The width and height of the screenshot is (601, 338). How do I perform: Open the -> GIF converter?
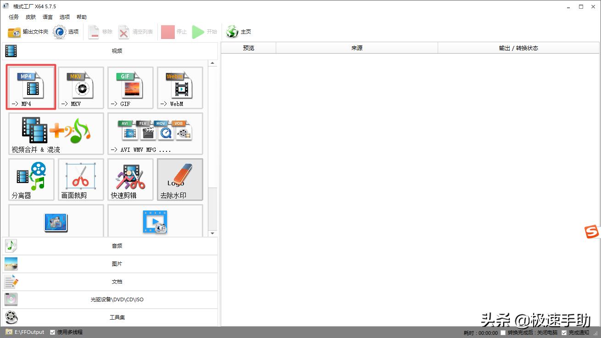pos(130,87)
